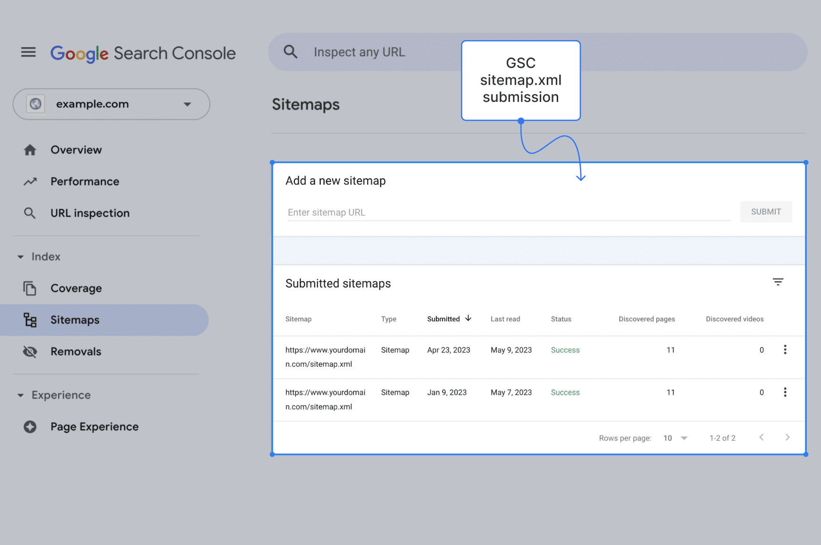Screen dimensions: 821x545
Task: Collapse the Experience section
Action: (21, 395)
